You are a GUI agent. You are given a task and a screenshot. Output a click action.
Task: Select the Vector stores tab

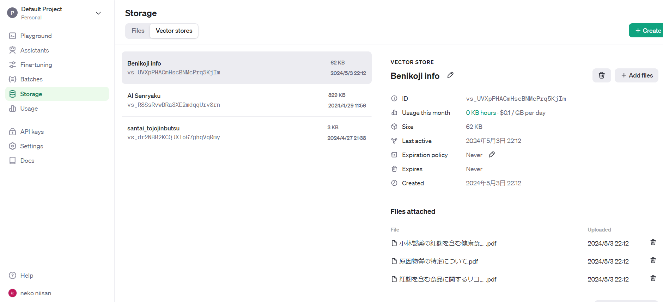174,31
